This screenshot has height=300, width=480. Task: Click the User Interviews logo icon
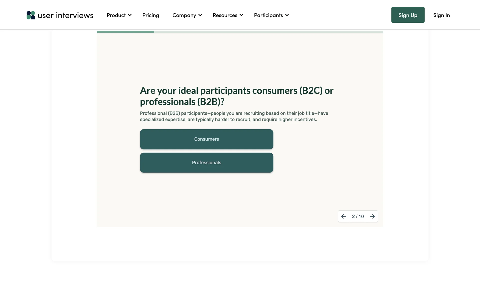pos(31,15)
